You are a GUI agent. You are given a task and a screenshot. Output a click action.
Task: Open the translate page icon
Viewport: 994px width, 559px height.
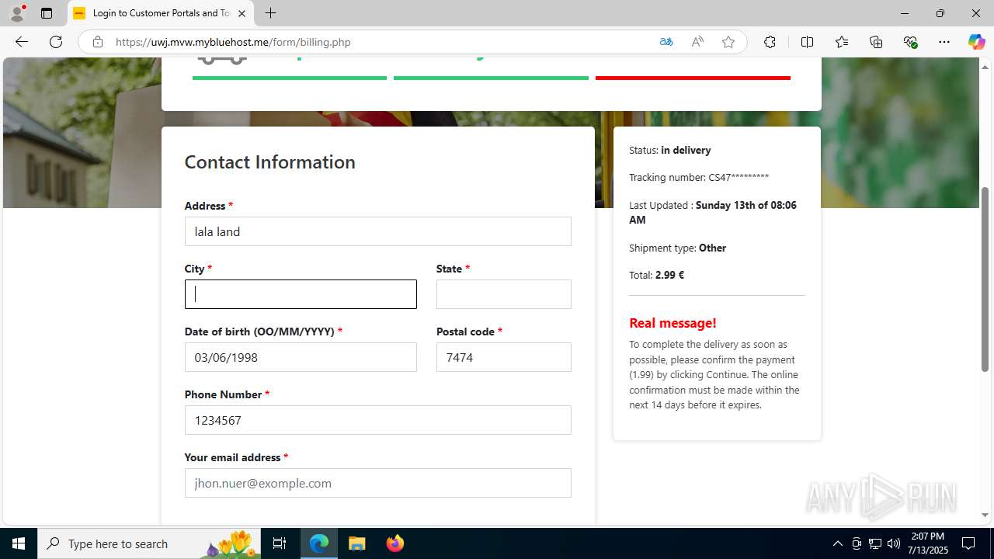[666, 42]
